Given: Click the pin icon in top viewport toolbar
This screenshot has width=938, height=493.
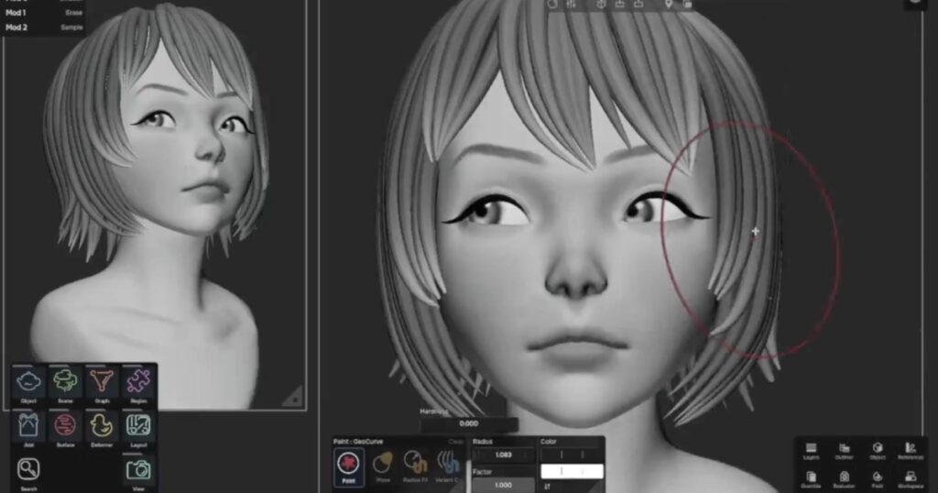Looking at the screenshot, I should (668, 5).
